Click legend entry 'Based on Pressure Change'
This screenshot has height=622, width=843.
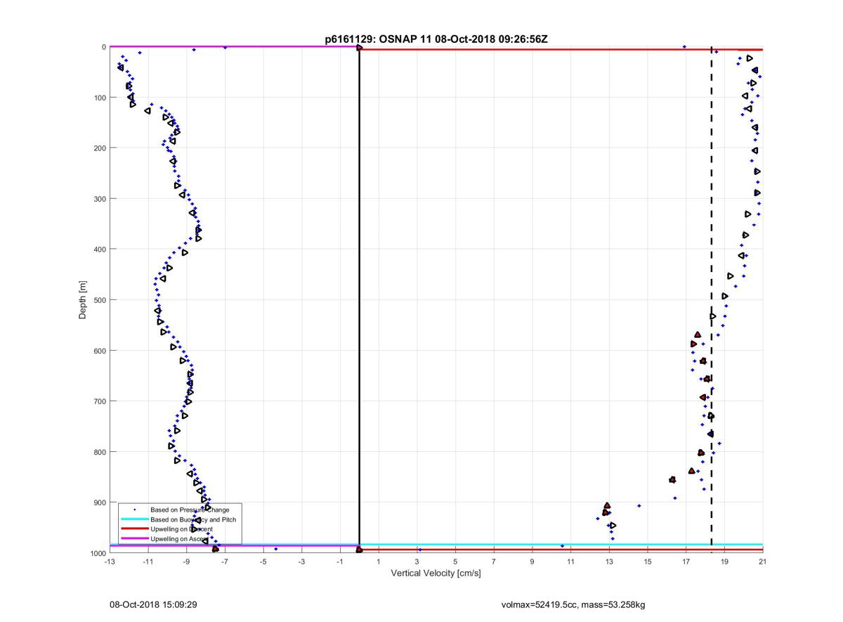(190, 510)
